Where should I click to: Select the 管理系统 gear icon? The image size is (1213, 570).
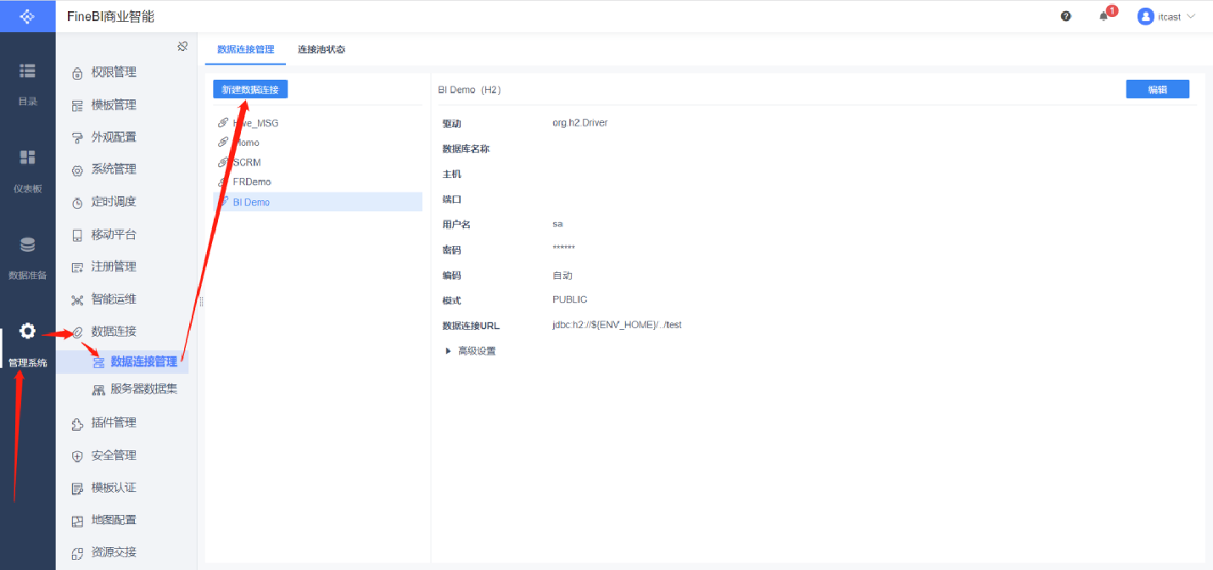27,331
